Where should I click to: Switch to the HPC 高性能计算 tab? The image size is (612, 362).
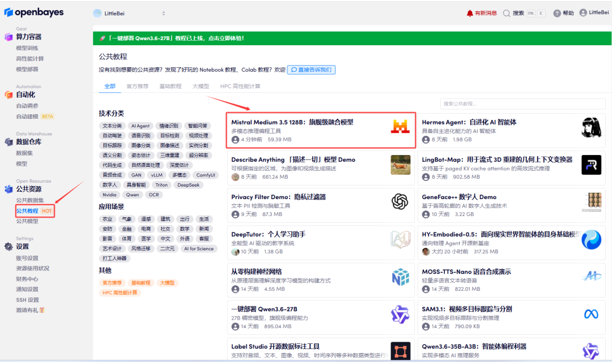point(240,86)
